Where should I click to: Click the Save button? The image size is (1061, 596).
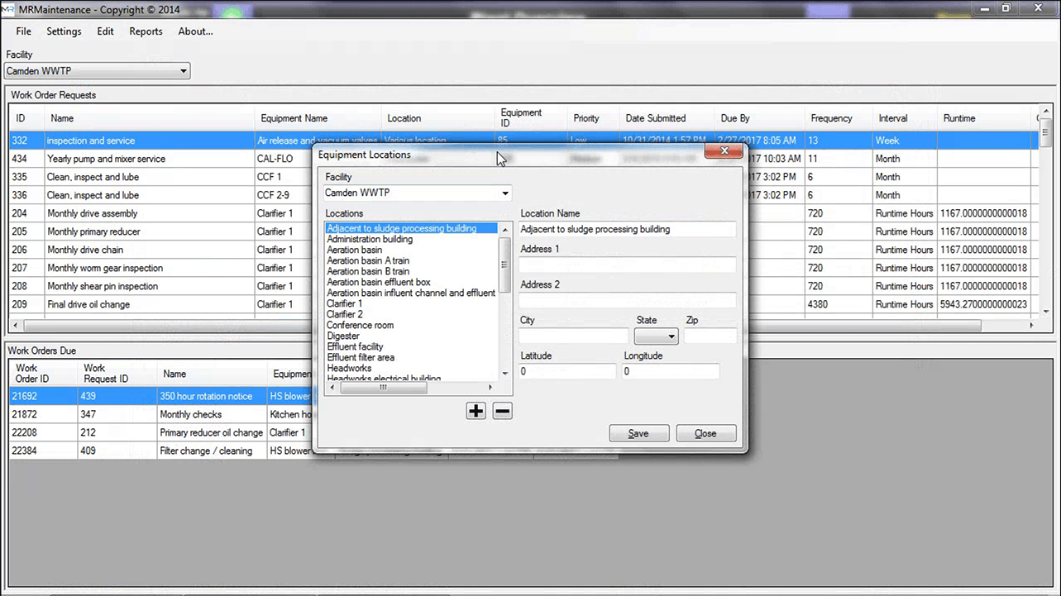pos(638,433)
